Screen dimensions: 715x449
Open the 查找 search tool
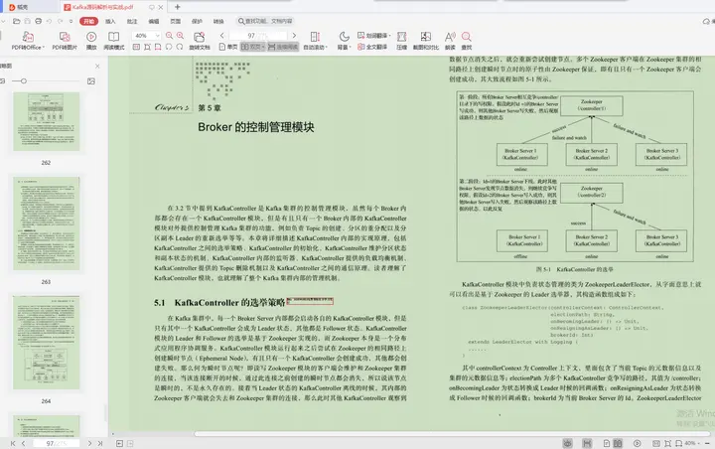pos(467,41)
